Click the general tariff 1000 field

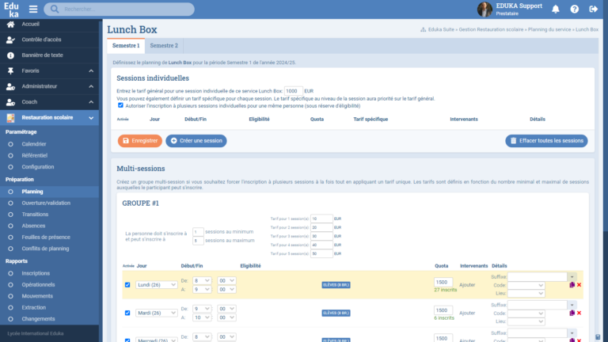293,91
